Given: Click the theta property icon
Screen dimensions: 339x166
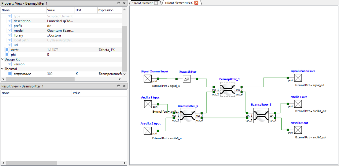Looking at the screenshot, I should click(x=7, y=50).
